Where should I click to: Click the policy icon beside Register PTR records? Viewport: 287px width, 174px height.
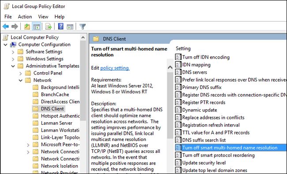[178, 102]
